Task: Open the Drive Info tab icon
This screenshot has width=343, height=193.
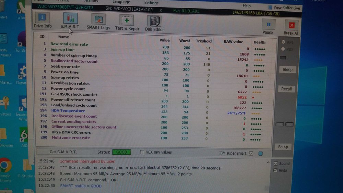Action: 42,17
